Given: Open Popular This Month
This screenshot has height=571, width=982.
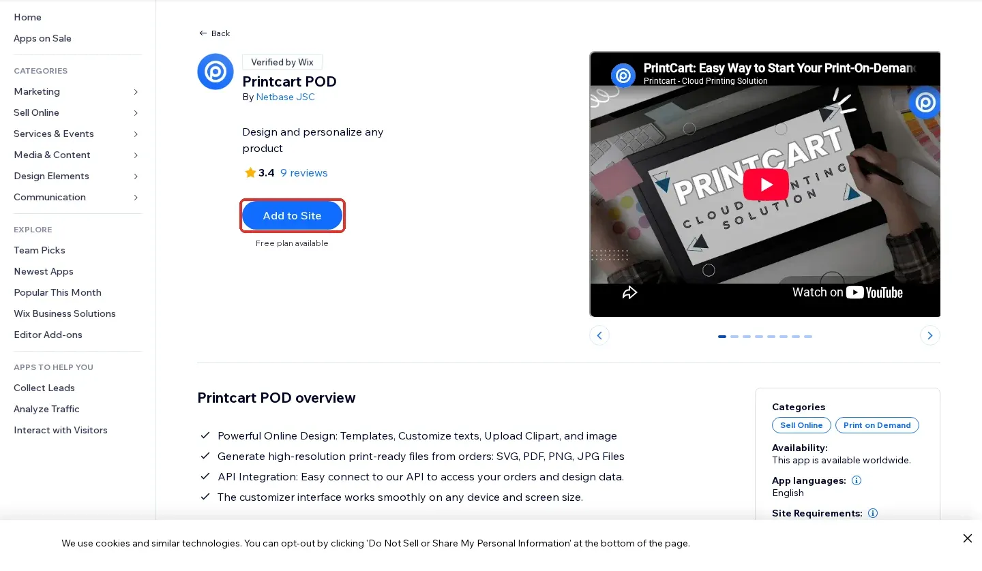Looking at the screenshot, I should [57, 292].
